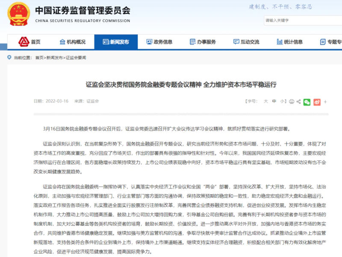Share the article to WeChat

307,102
